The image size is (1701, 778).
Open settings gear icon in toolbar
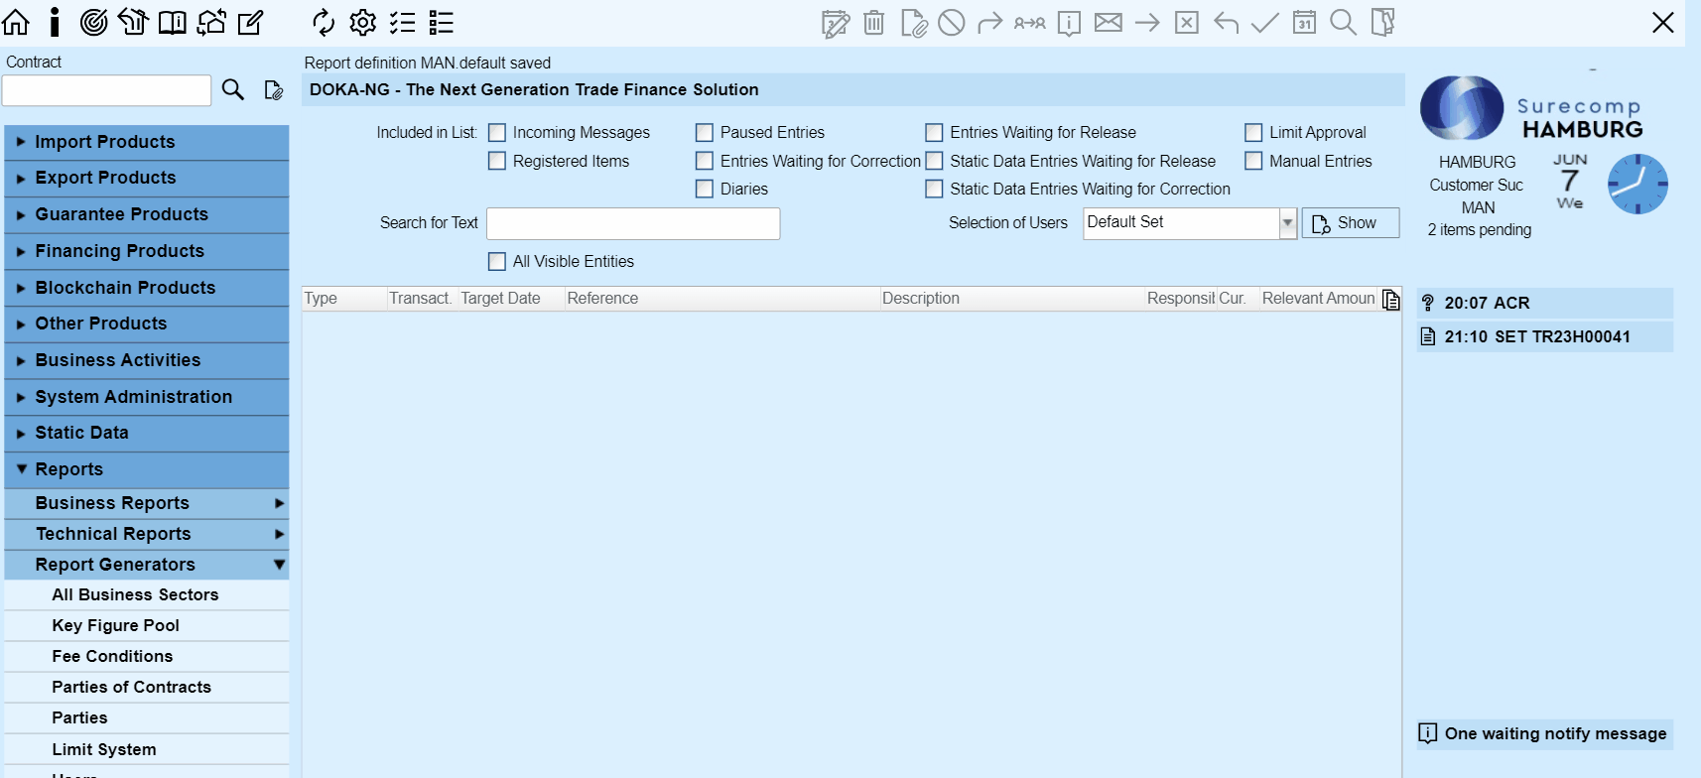pos(363,22)
